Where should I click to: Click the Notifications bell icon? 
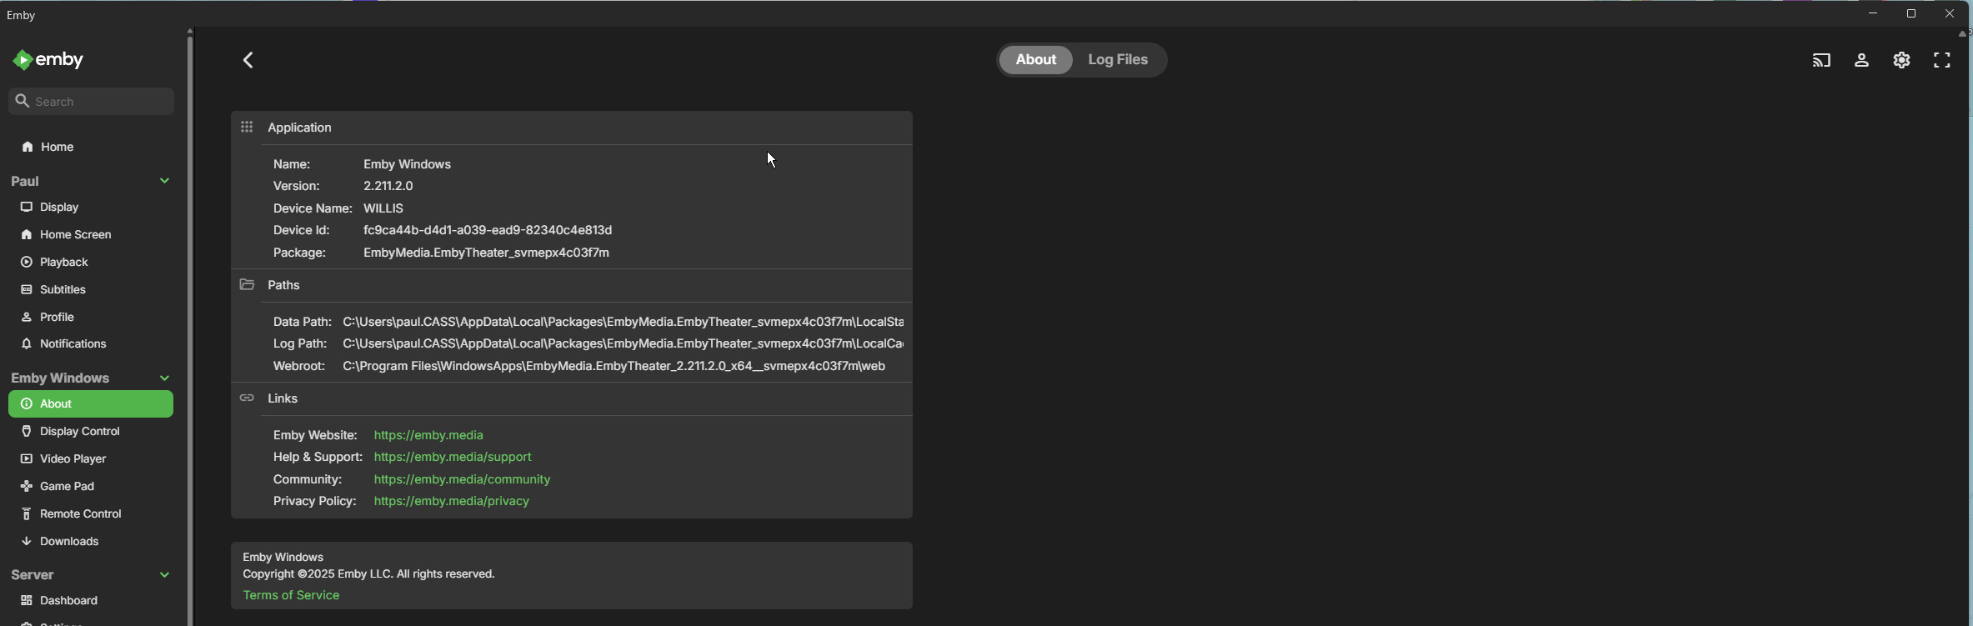pyautogui.click(x=28, y=344)
